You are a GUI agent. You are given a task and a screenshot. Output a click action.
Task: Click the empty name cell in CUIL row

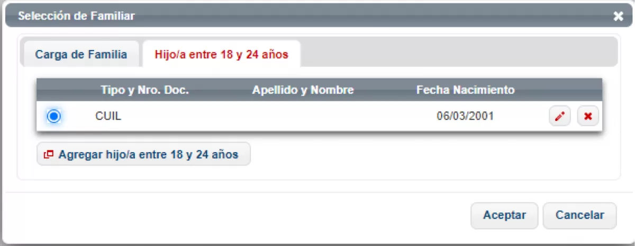tap(303, 116)
